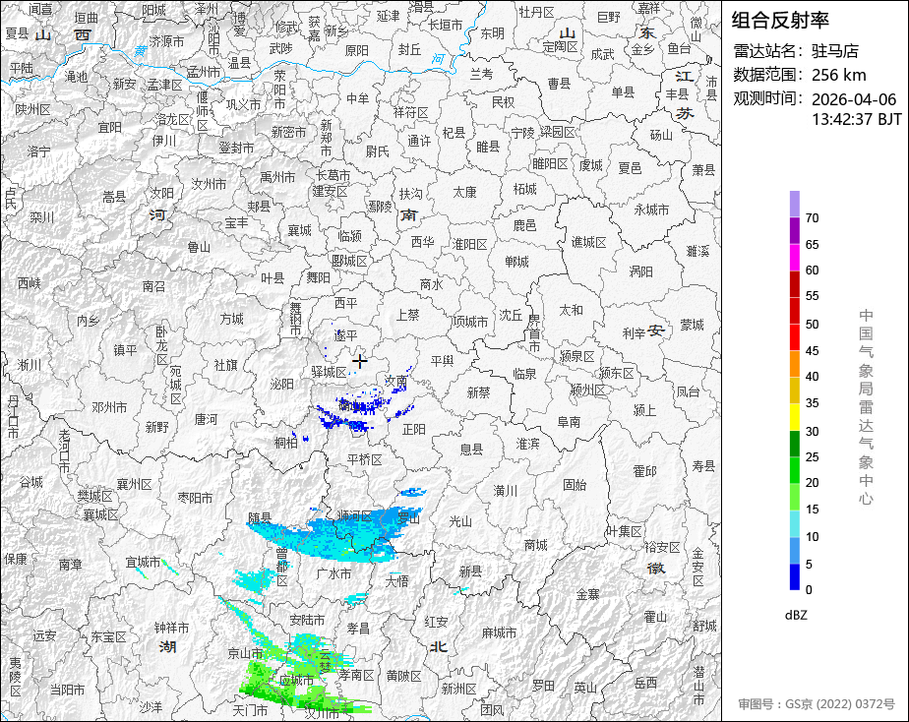
Task: Click the 汝南 county label
Action: [x=395, y=381]
